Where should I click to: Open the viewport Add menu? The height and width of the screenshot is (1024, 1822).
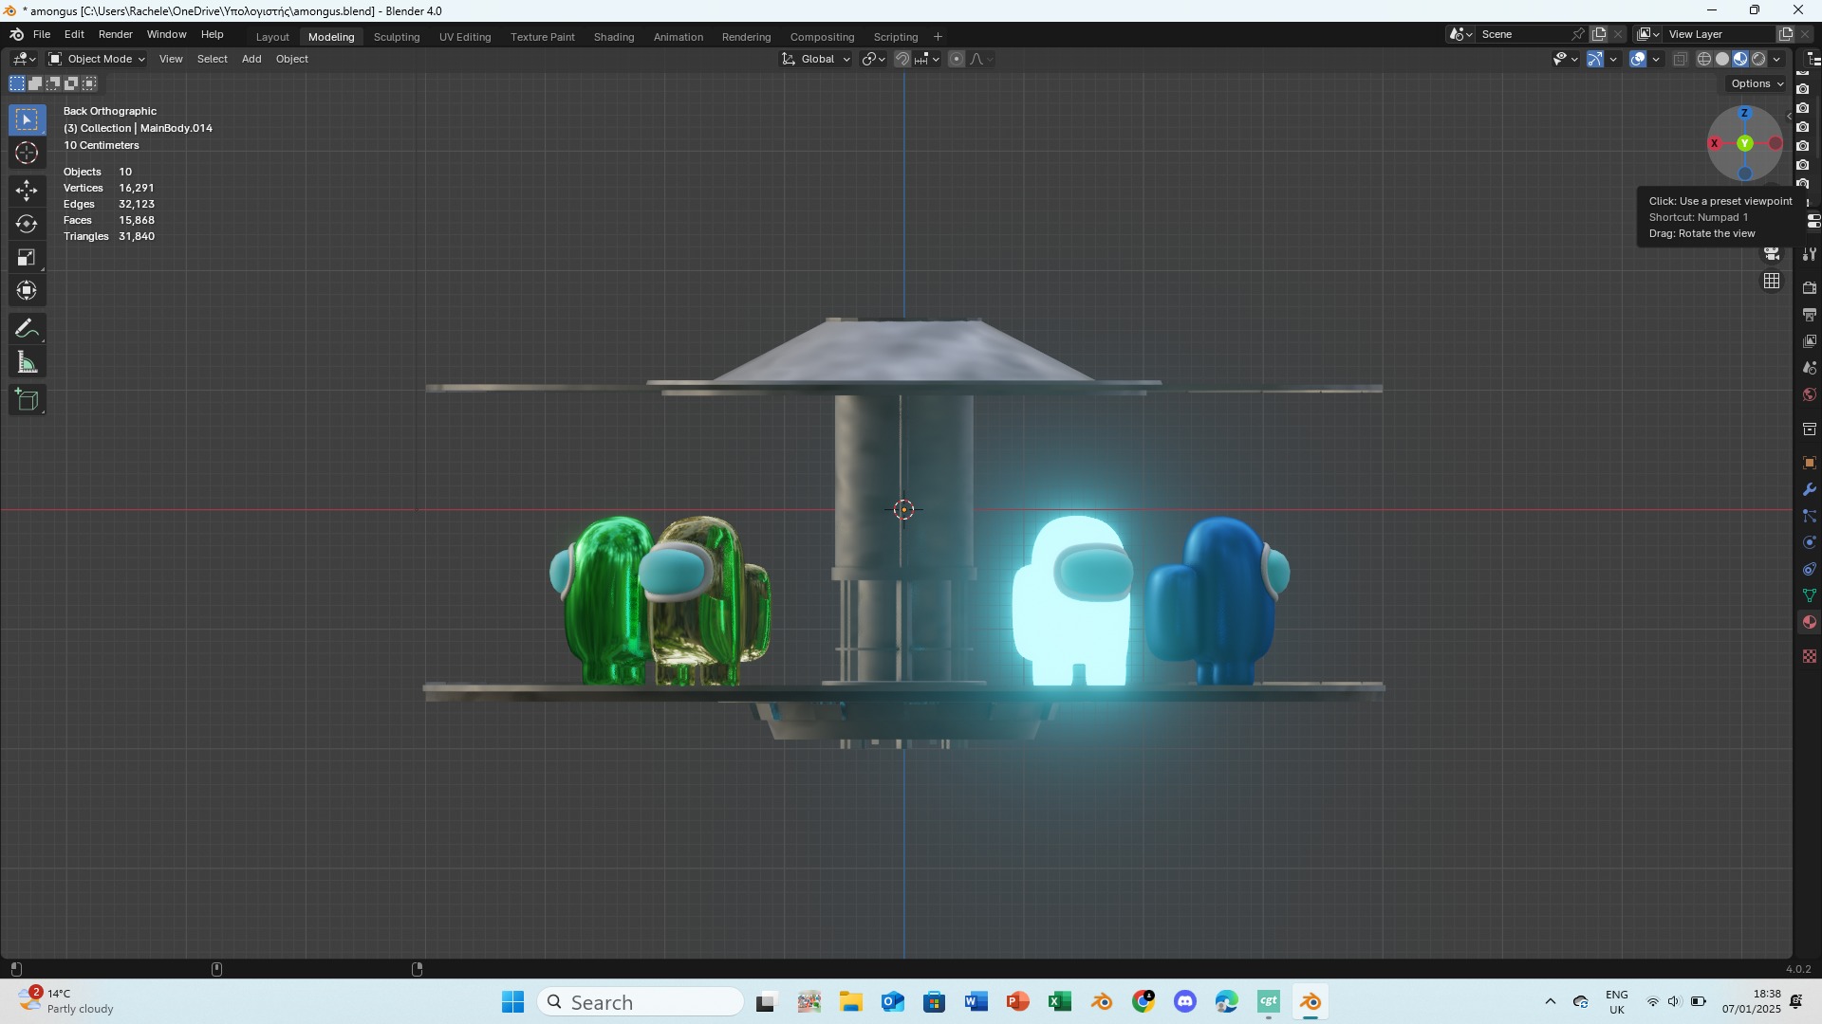click(x=251, y=59)
